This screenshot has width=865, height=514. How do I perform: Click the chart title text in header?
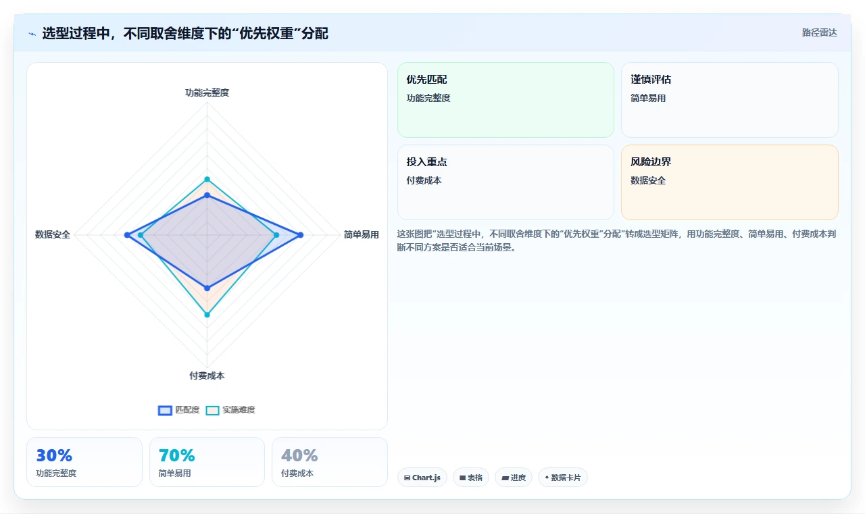coord(185,33)
